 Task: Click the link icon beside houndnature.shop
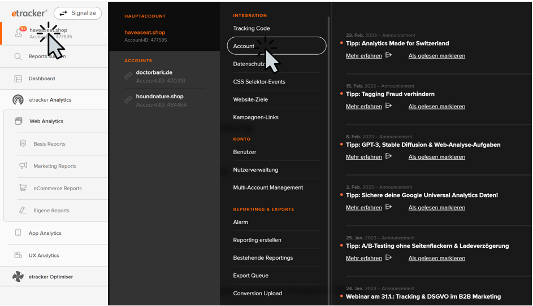pyautogui.click(x=128, y=100)
